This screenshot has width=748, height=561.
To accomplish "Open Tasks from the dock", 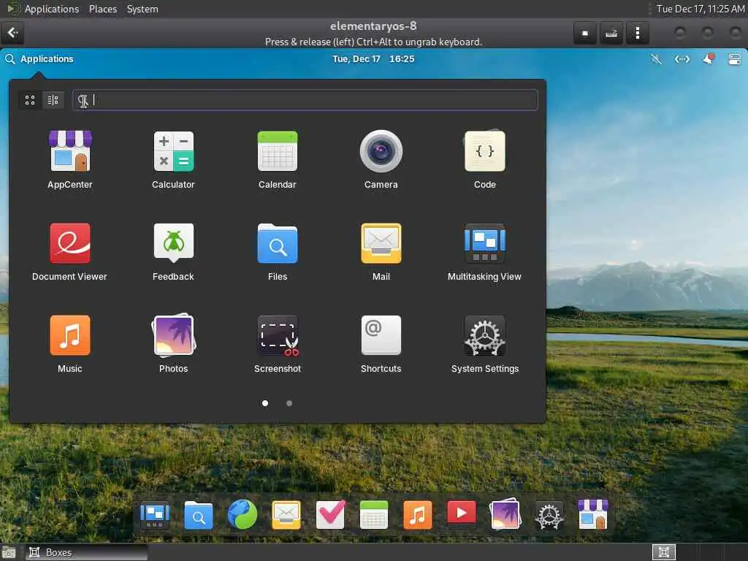I will (x=330, y=515).
